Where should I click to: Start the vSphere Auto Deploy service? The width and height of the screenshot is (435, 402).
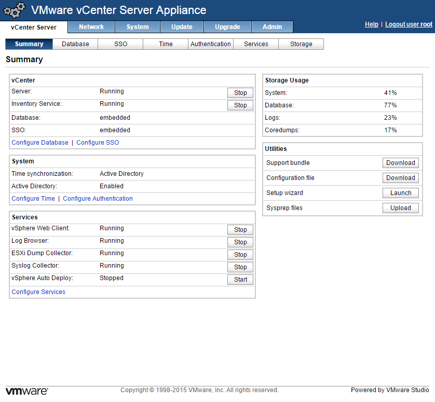(240, 280)
